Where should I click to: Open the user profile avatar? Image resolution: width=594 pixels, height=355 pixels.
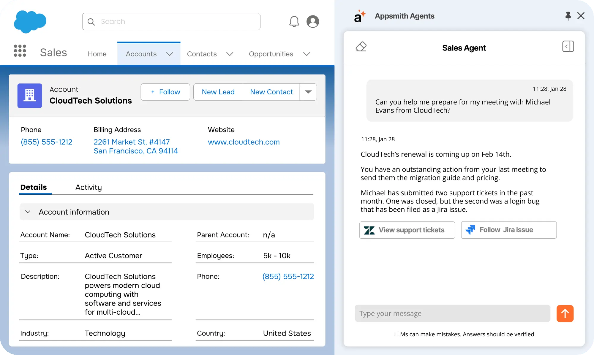(313, 21)
